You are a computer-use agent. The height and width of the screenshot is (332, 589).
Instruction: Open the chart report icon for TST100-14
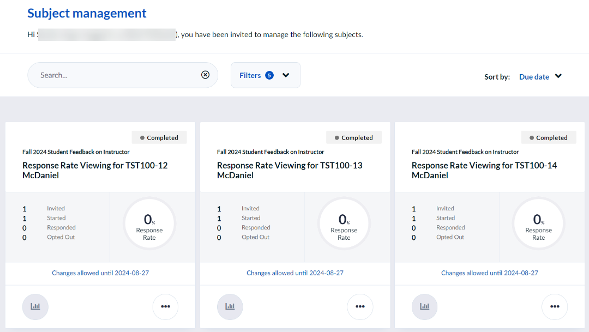(x=424, y=306)
